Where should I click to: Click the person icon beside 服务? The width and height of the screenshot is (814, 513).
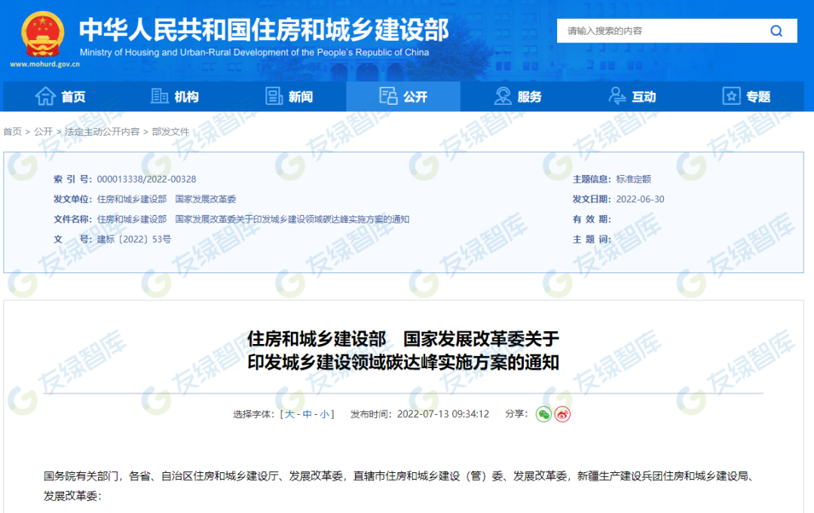coord(503,97)
